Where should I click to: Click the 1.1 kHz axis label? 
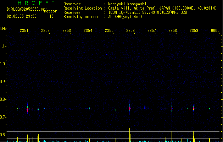tap(3, 46)
